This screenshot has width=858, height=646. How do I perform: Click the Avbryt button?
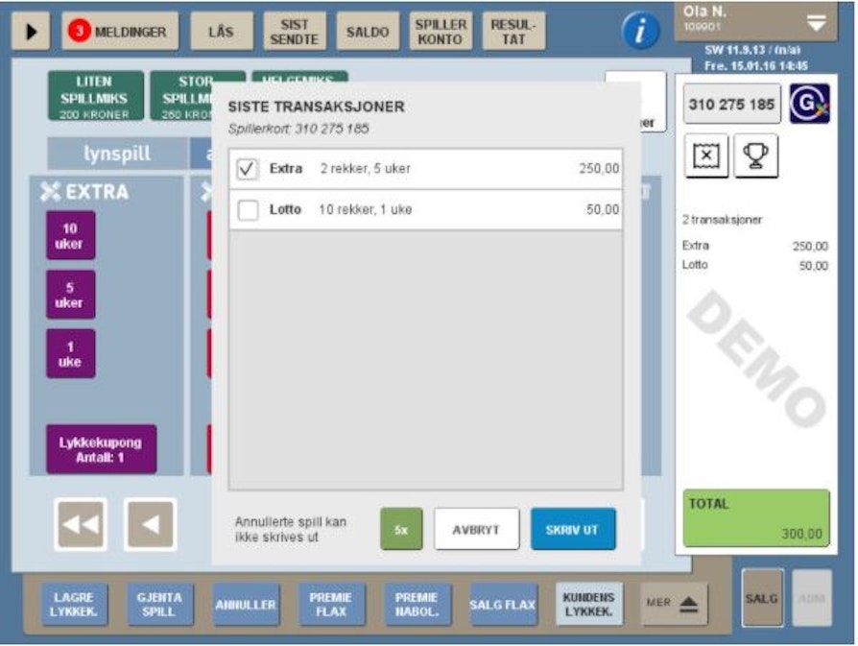476,529
